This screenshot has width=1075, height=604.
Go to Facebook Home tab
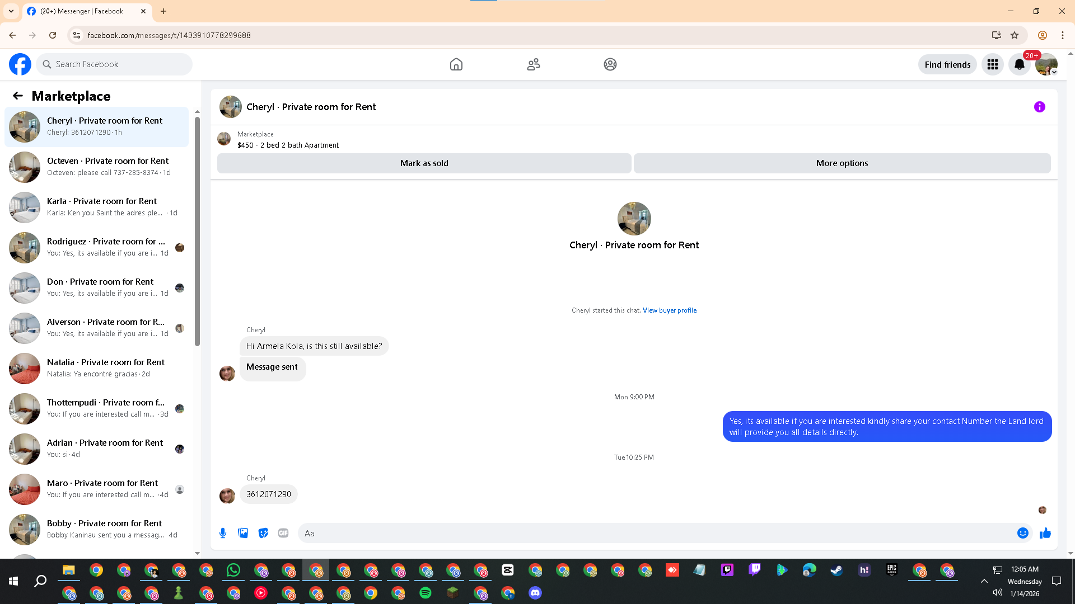[x=456, y=64]
